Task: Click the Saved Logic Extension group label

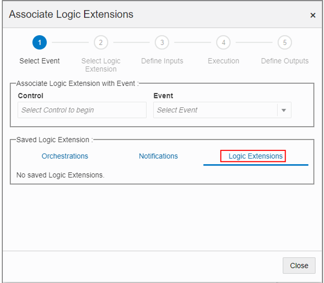Action: point(55,140)
